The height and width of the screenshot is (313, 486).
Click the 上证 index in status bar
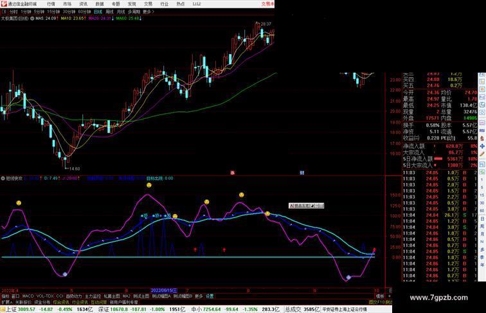click(12, 309)
